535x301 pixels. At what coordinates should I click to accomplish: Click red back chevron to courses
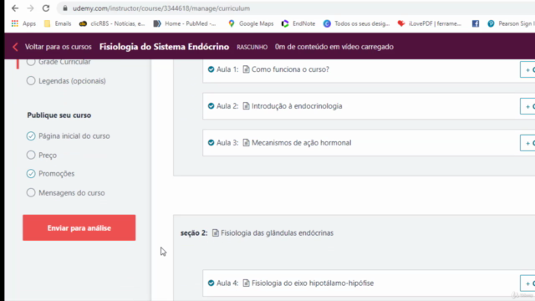click(15, 47)
